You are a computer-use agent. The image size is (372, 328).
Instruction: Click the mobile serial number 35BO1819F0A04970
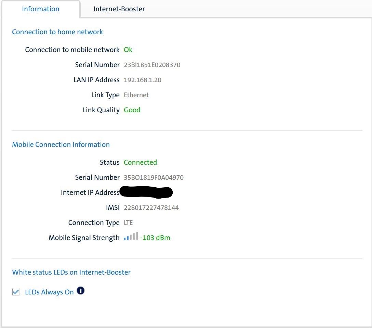tap(154, 177)
